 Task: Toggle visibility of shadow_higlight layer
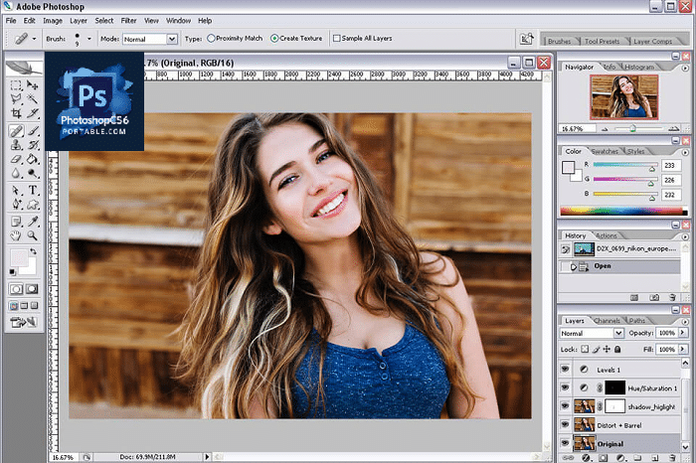click(565, 406)
